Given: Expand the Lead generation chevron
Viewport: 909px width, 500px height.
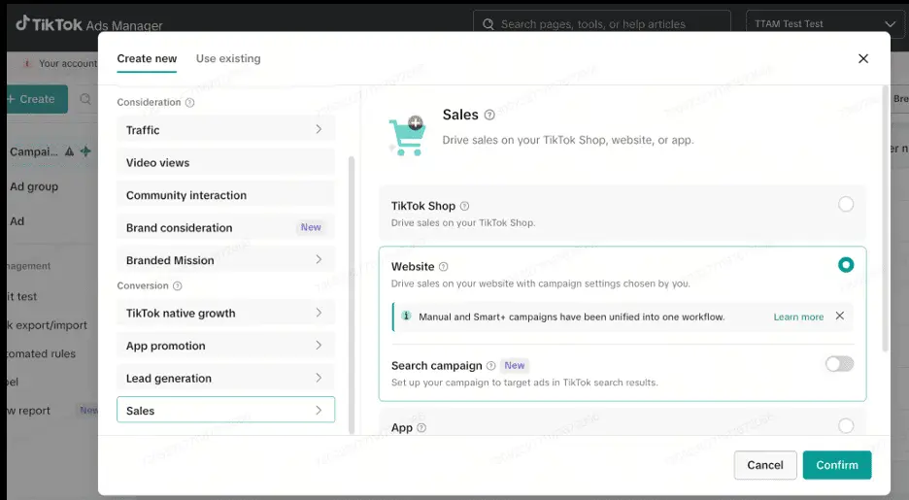Looking at the screenshot, I should coord(319,377).
